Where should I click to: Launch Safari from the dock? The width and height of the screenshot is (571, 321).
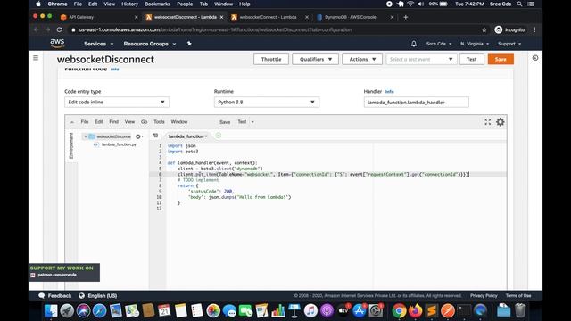tap(99, 311)
